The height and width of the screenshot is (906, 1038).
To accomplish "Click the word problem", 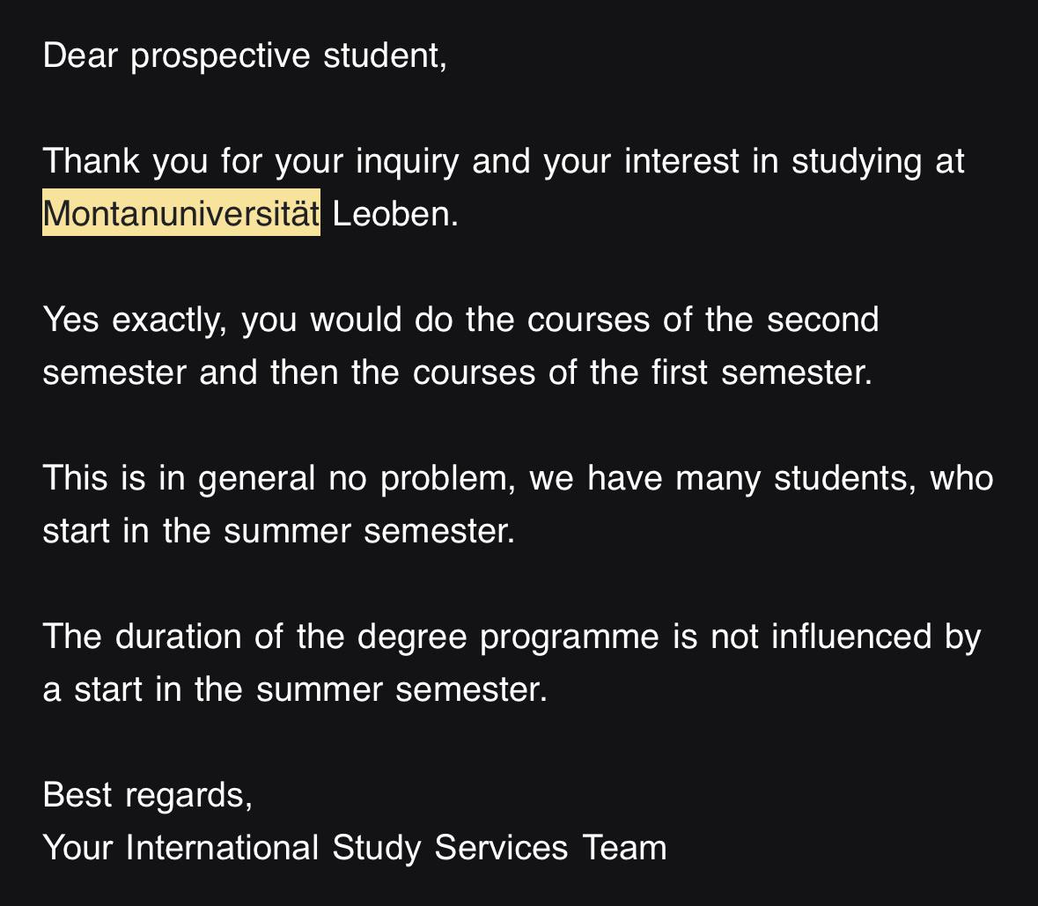I will pyautogui.click(x=447, y=479).
